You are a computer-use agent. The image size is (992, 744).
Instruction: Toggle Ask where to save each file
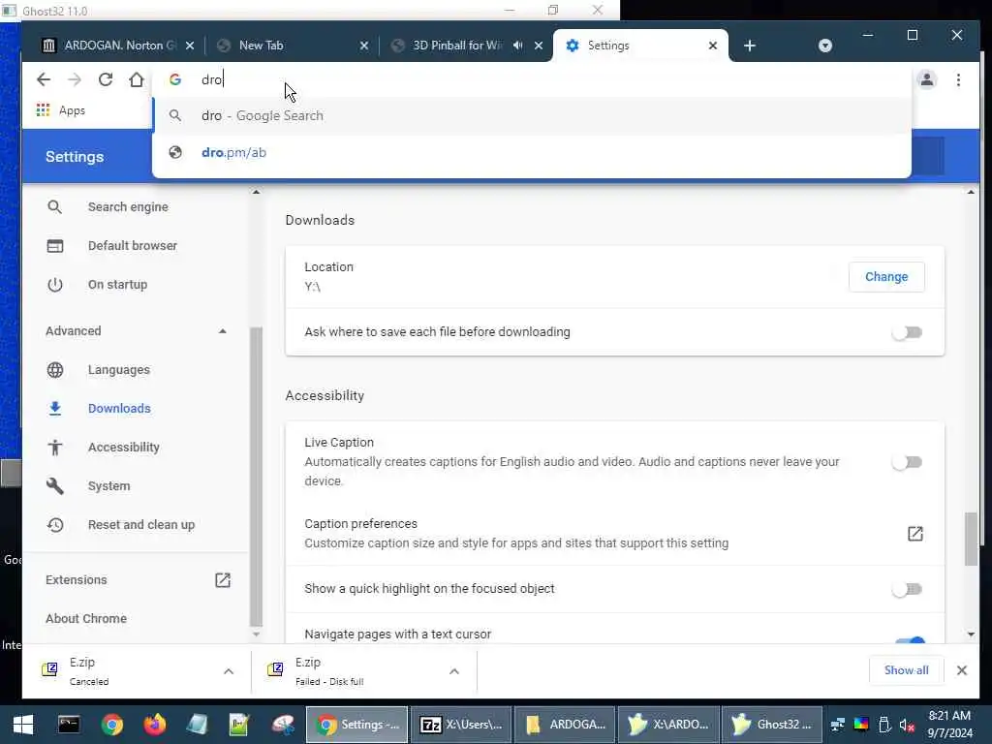[x=908, y=332]
